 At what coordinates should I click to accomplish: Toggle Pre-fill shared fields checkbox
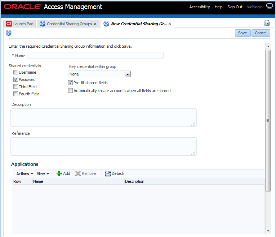pyautogui.click(x=70, y=83)
